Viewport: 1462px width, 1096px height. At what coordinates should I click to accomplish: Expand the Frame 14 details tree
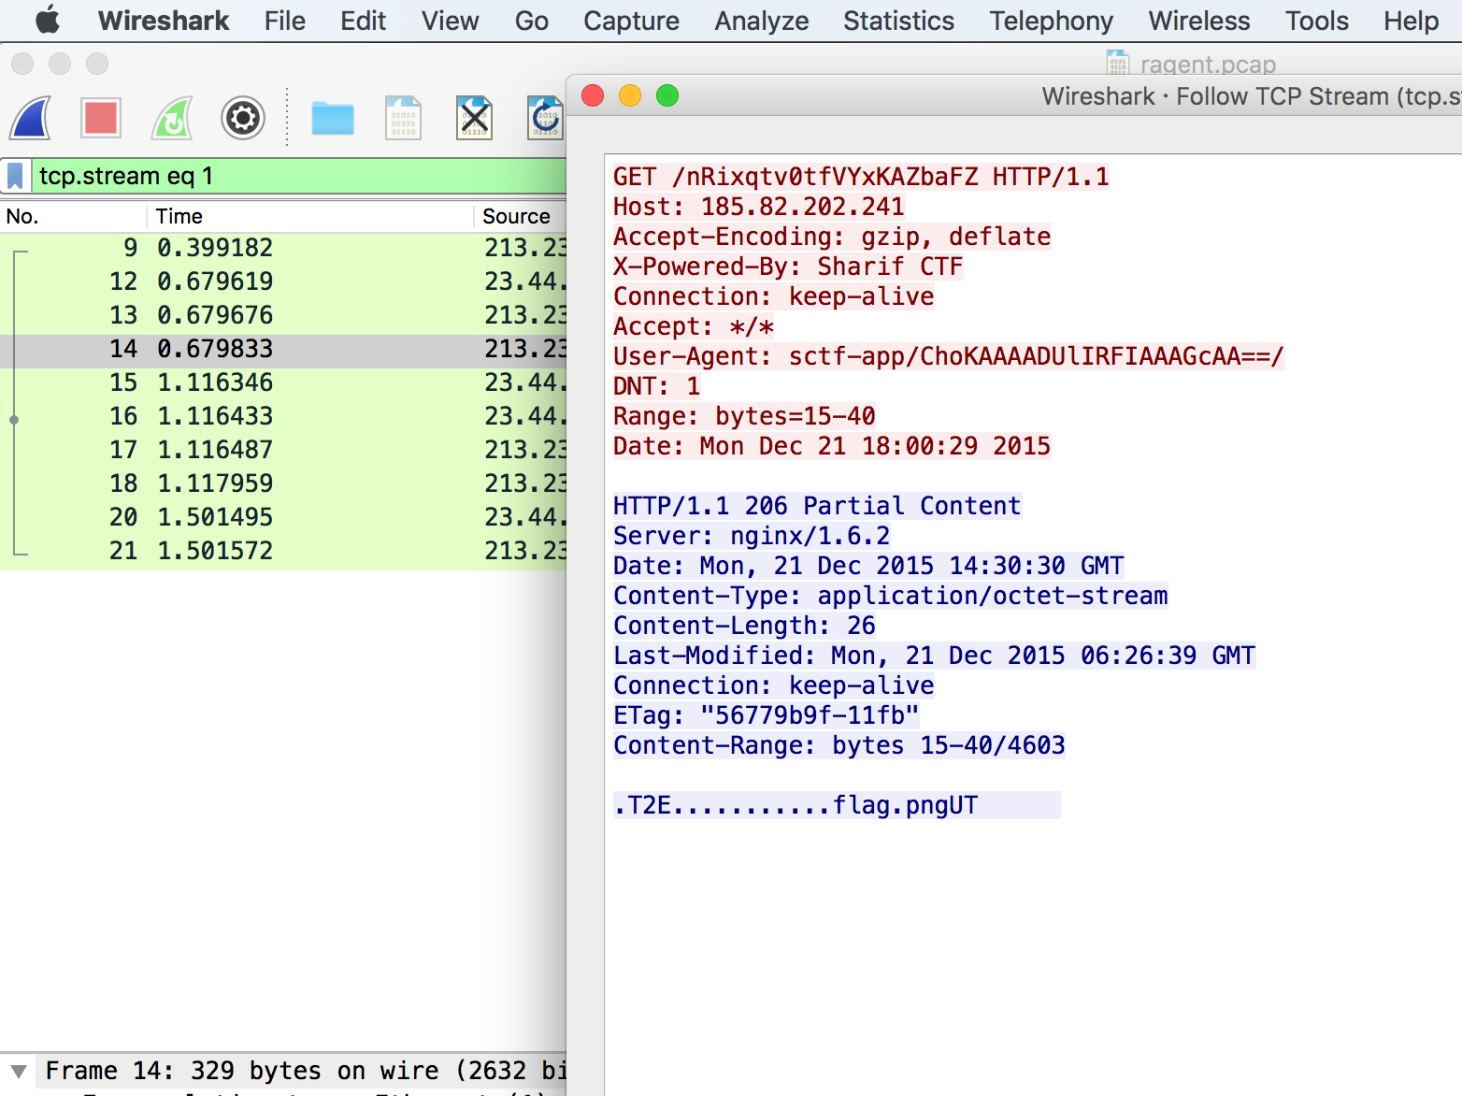coord(18,1071)
